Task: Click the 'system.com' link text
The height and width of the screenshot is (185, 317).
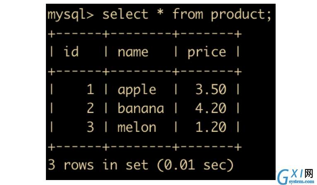Action: click(x=301, y=181)
